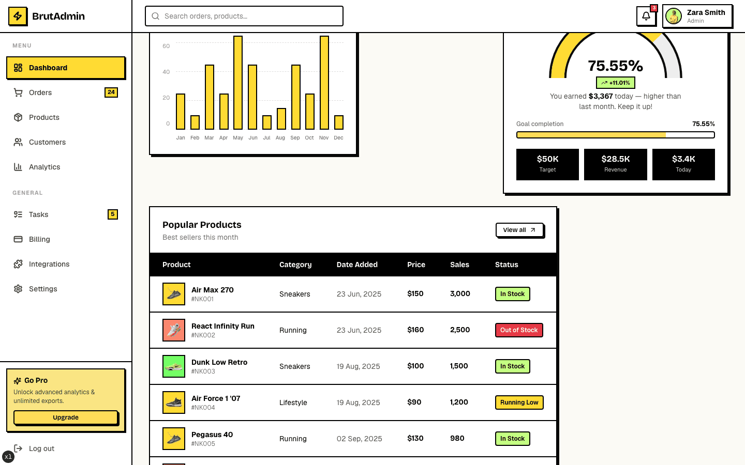745x465 pixels.
Task: Click the Sales column header
Action: 459,265
